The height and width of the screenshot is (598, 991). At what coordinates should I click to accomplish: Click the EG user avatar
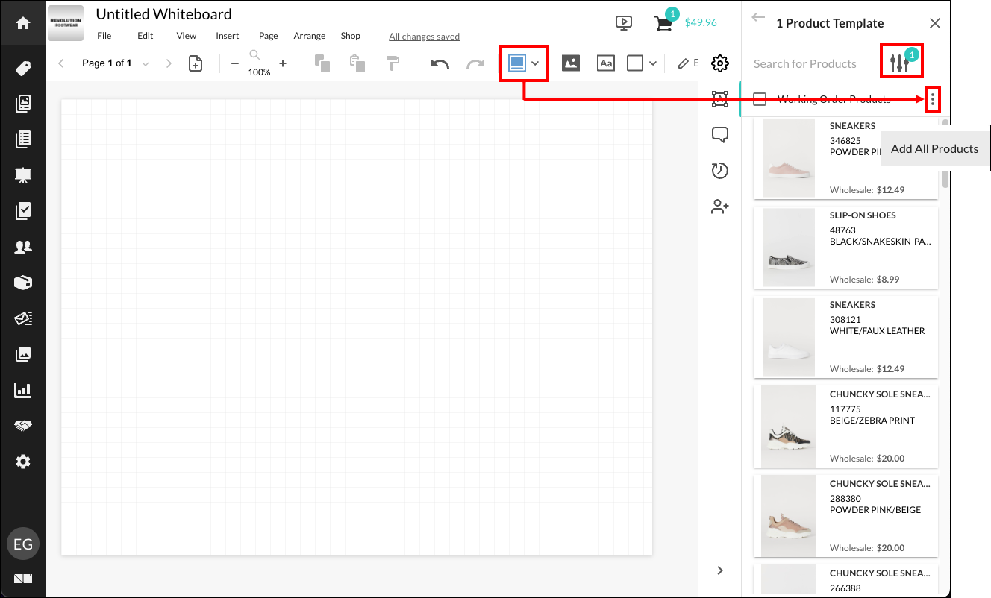point(23,544)
